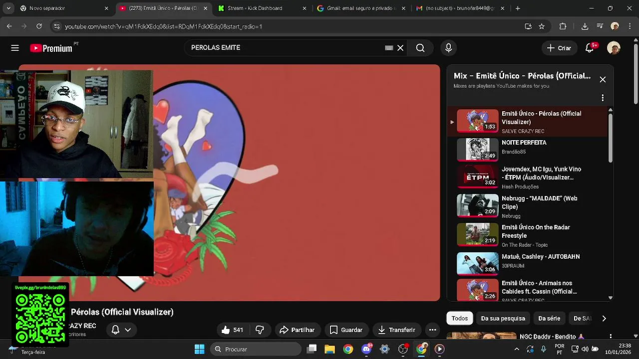This screenshot has height=359, width=639.
Task: Play Emitê Único On the Radar Freestyle
Action: [527, 235]
